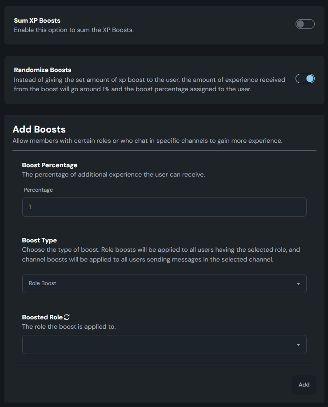Click the Add Boosts section heading
The width and height of the screenshot is (328, 407).
click(x=39, y=129)
